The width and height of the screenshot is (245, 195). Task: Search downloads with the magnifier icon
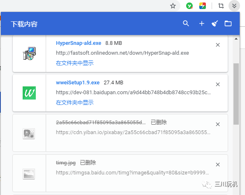186,23
